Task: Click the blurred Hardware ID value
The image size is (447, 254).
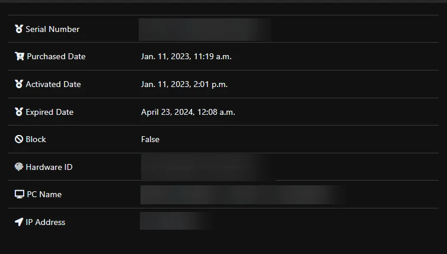Action: tap(207, 167)
